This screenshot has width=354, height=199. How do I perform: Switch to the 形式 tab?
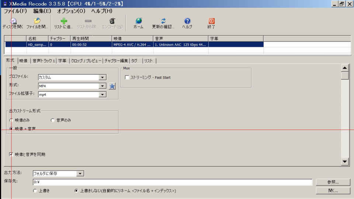[10, 60]
